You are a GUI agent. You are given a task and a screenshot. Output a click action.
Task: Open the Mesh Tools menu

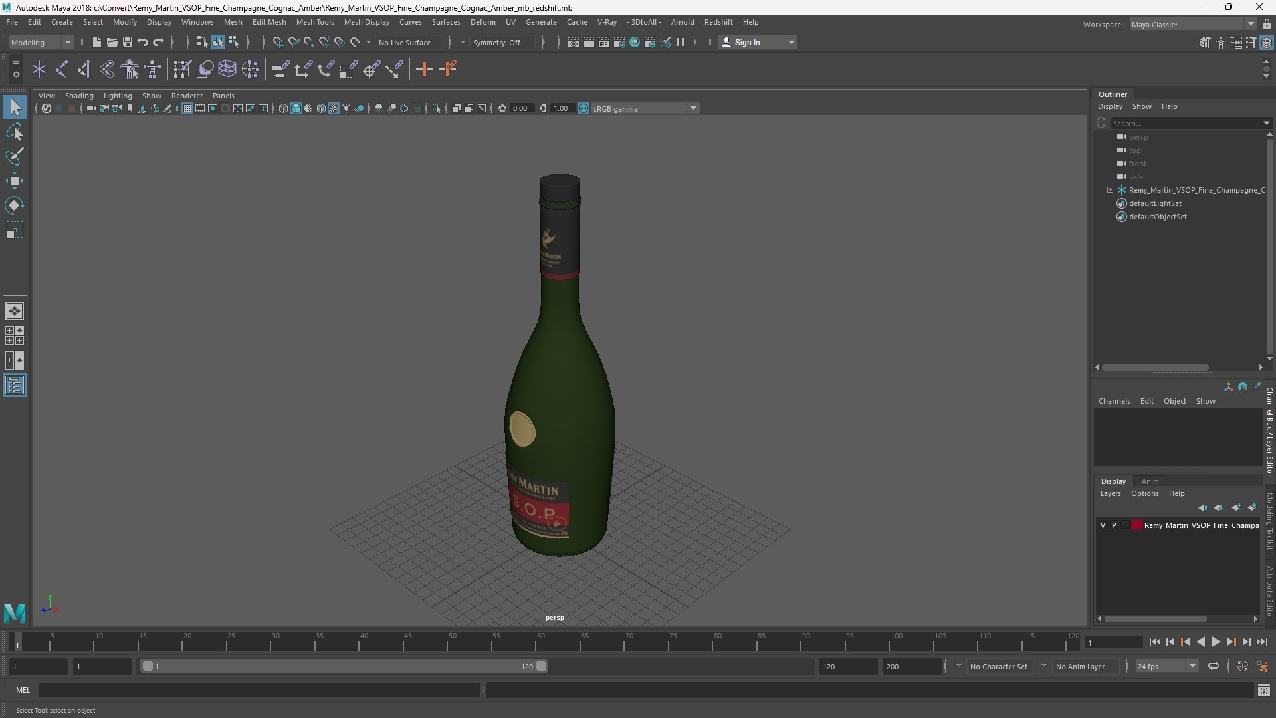[315, 22]
